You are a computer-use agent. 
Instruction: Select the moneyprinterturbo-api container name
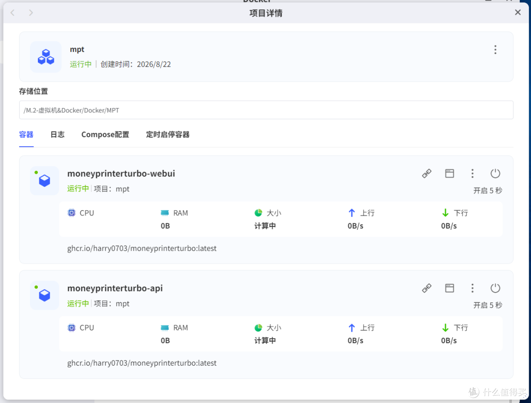coord(115,288)
